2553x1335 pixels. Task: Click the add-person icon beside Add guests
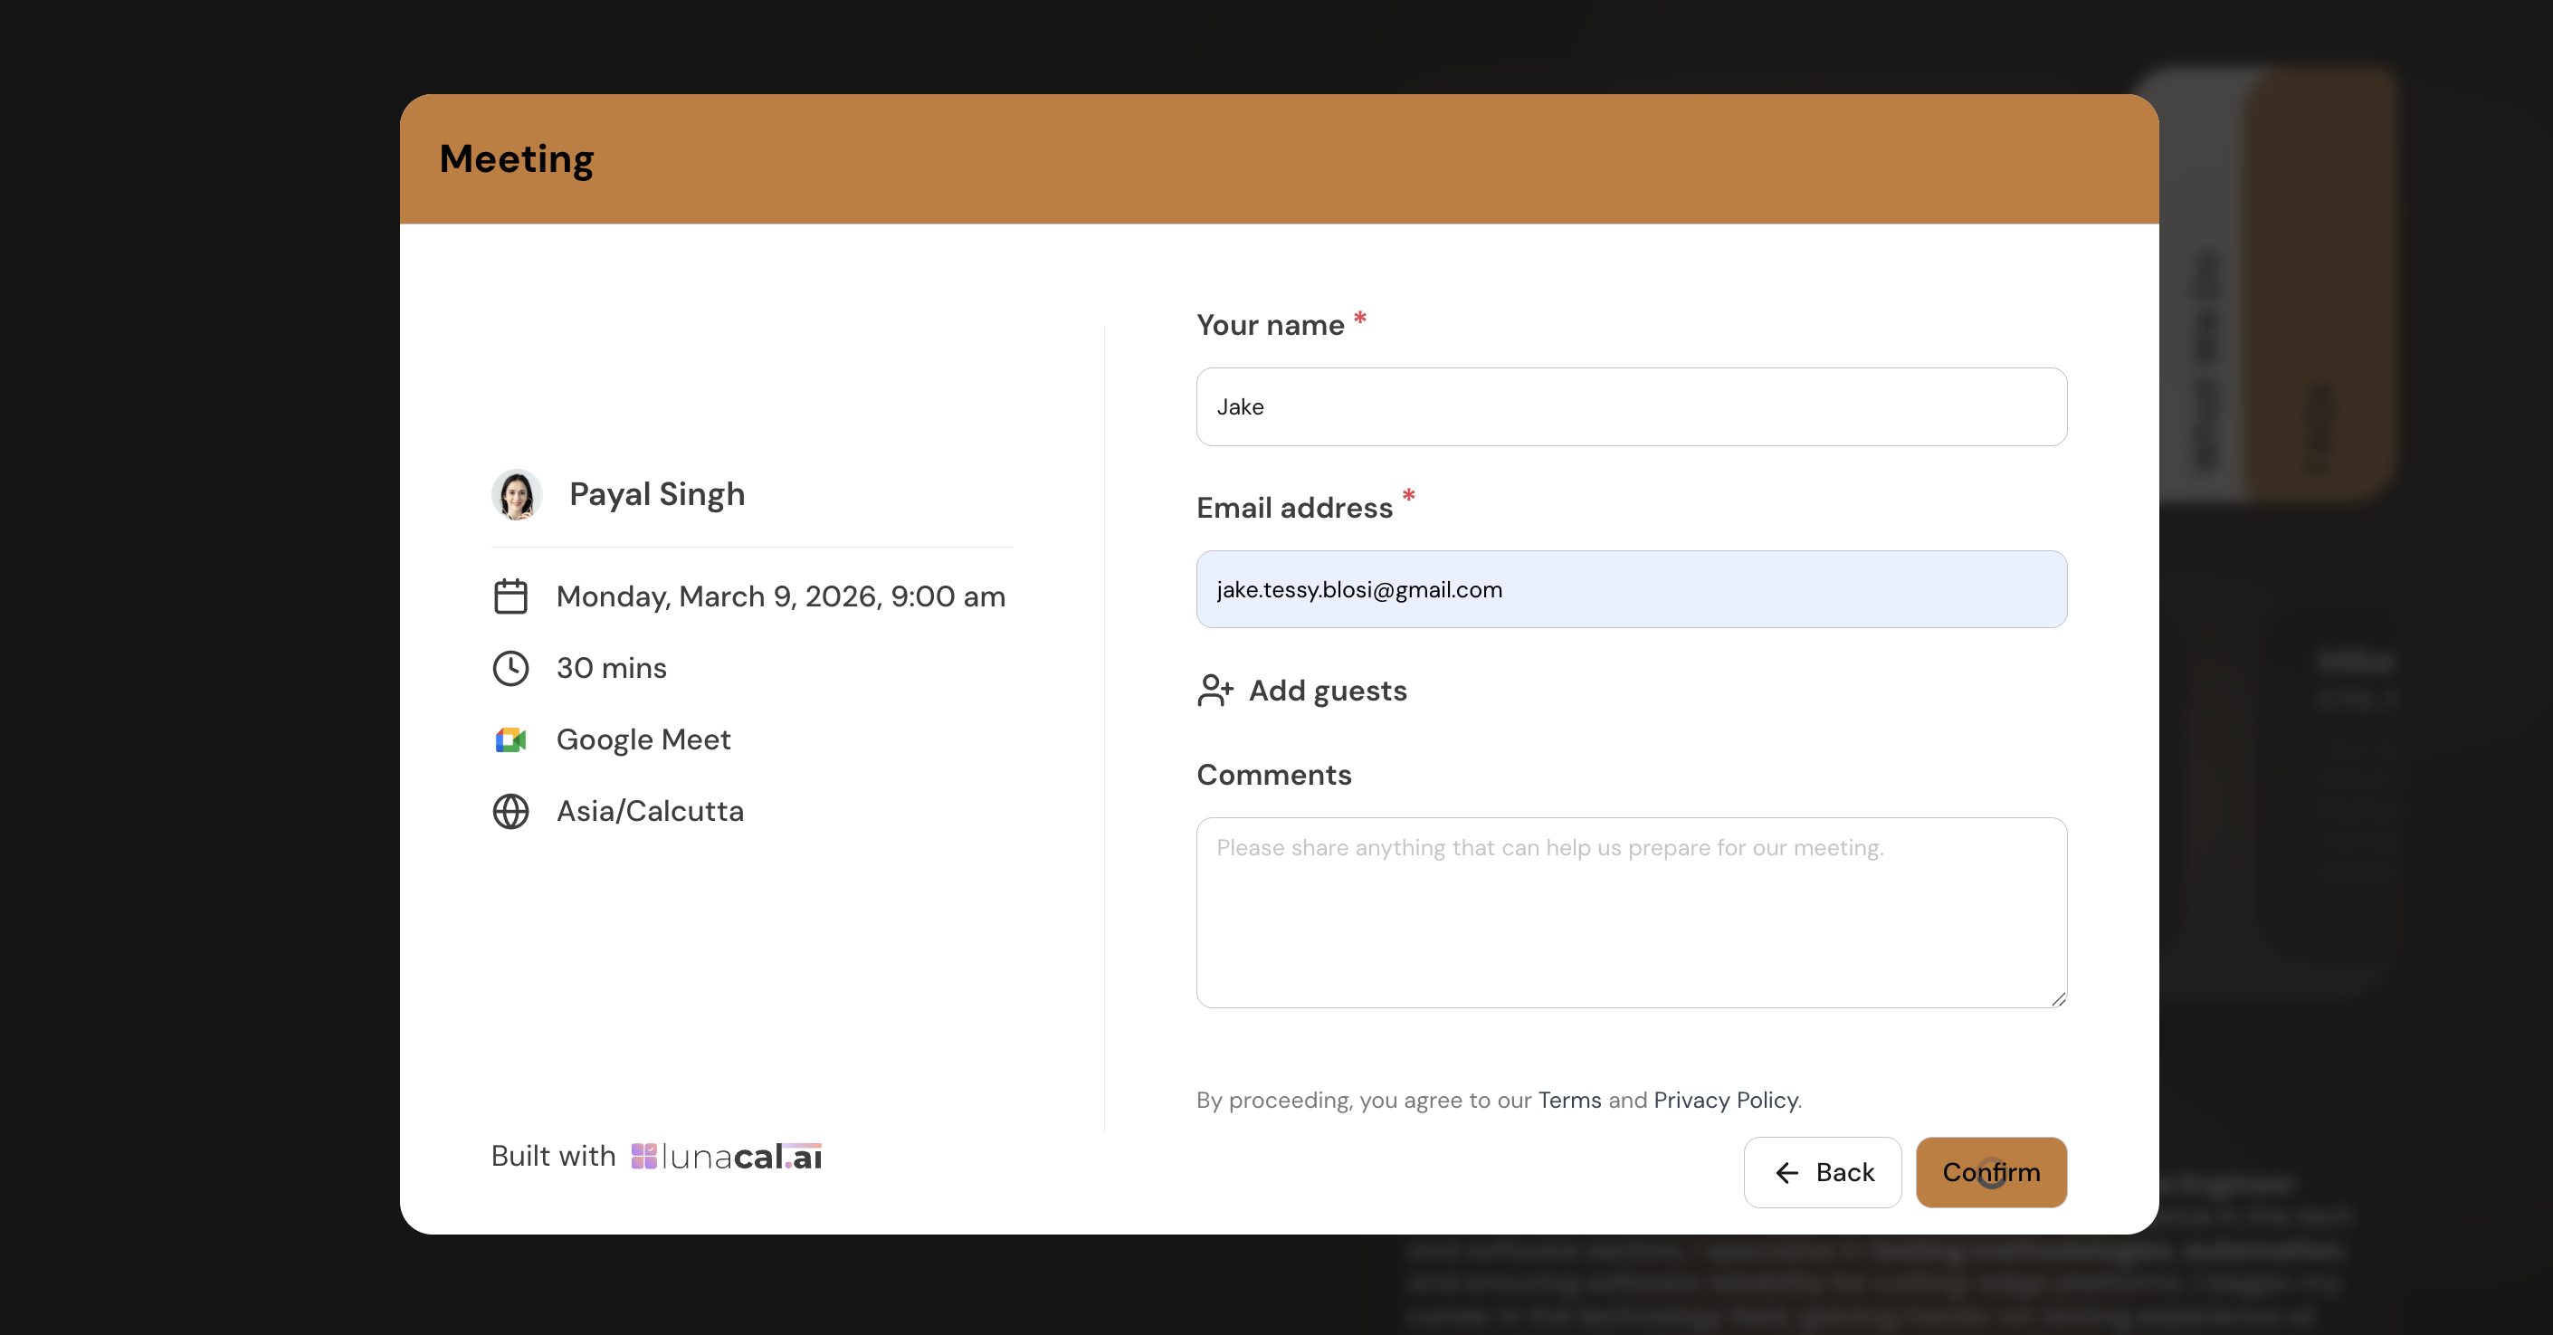[1215, 690]
